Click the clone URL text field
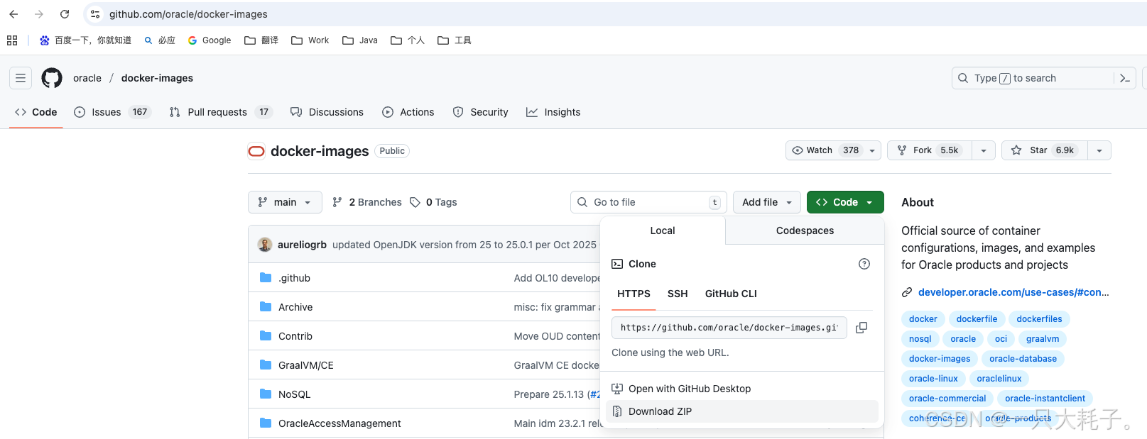The image size is (1147, 439). click(729, 328)
